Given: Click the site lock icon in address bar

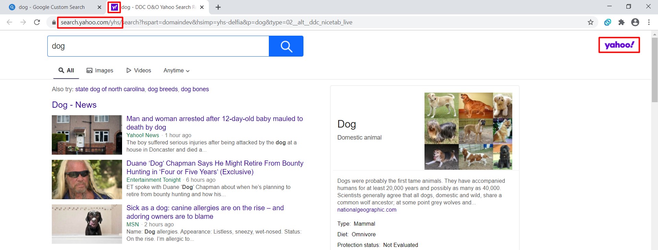Looking at the screenshot, I should (54, 23).
